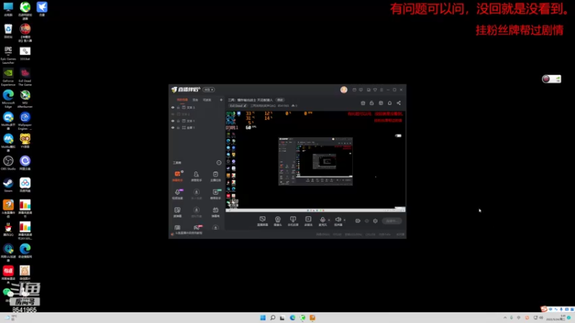Screen dimensions: 575x323
Task: Open taskbar Search
Action: pyautogui.click(x=272, y=317)
